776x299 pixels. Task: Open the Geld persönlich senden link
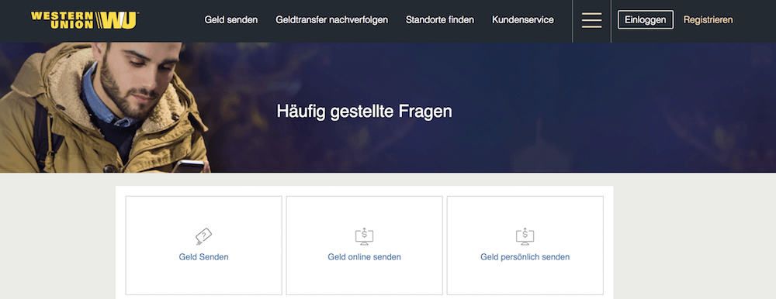pos(525,257)
